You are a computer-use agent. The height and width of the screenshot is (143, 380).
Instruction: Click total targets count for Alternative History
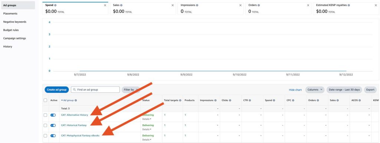[x=165, y=115]
